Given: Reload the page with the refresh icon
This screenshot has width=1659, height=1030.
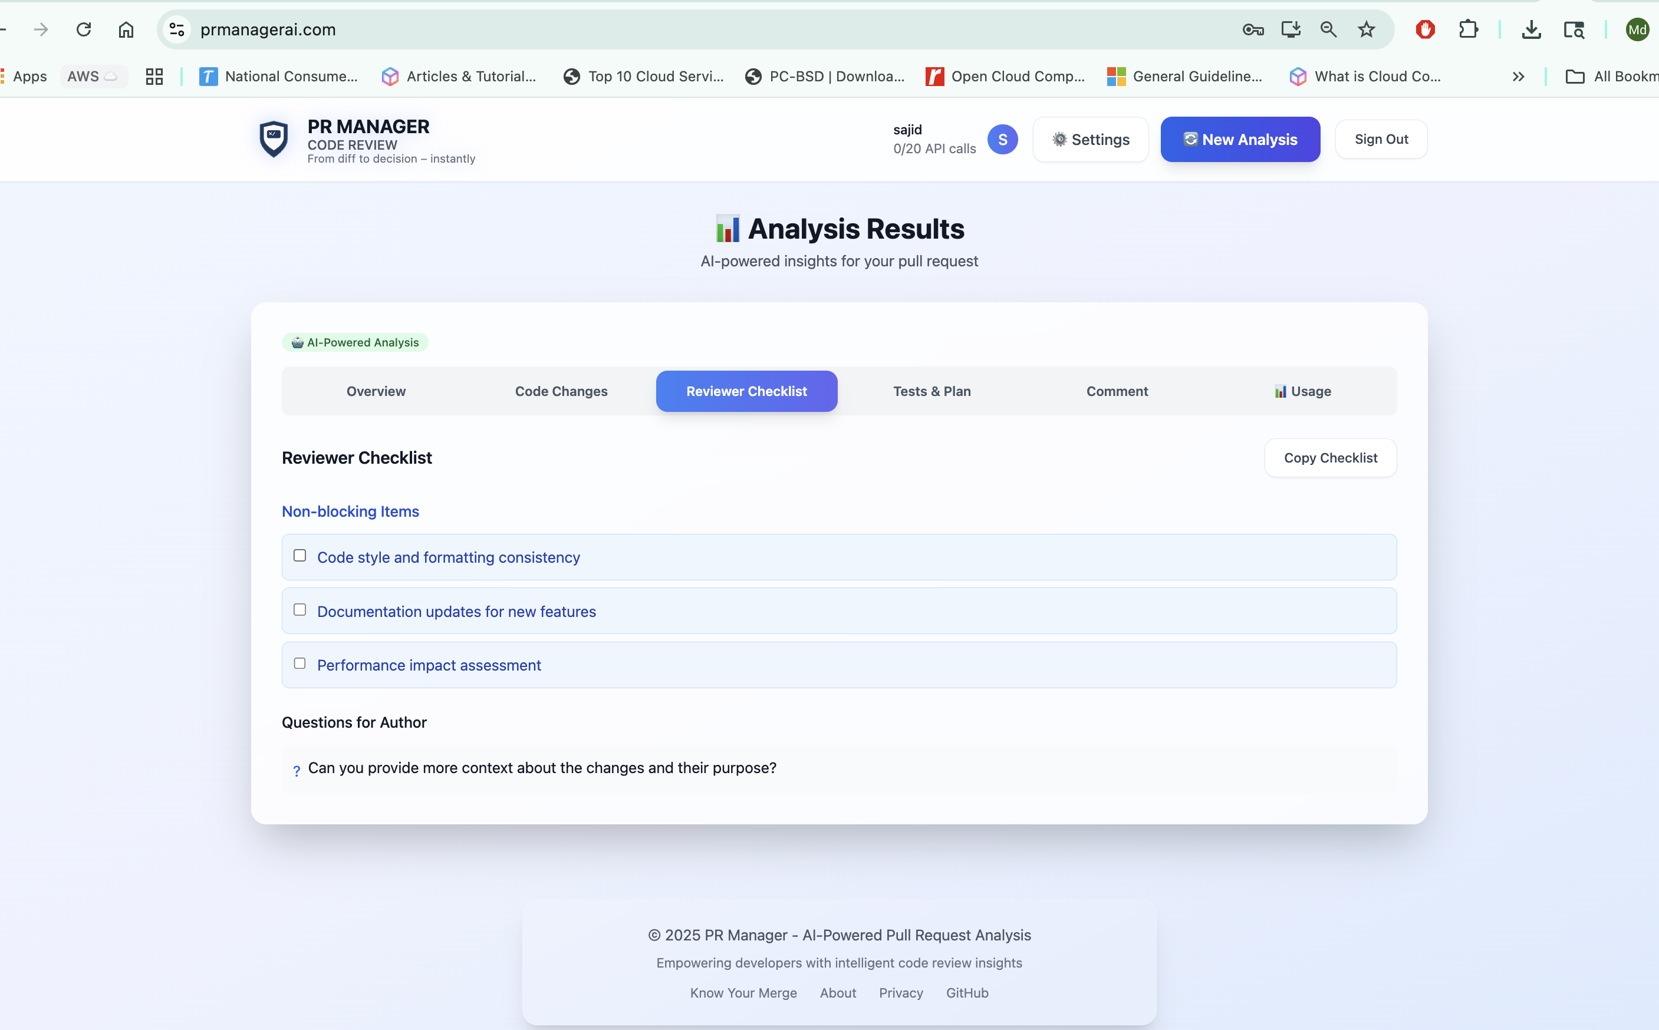Looking at the screenshot, I should pyautogui.click(x=84, y=29).
